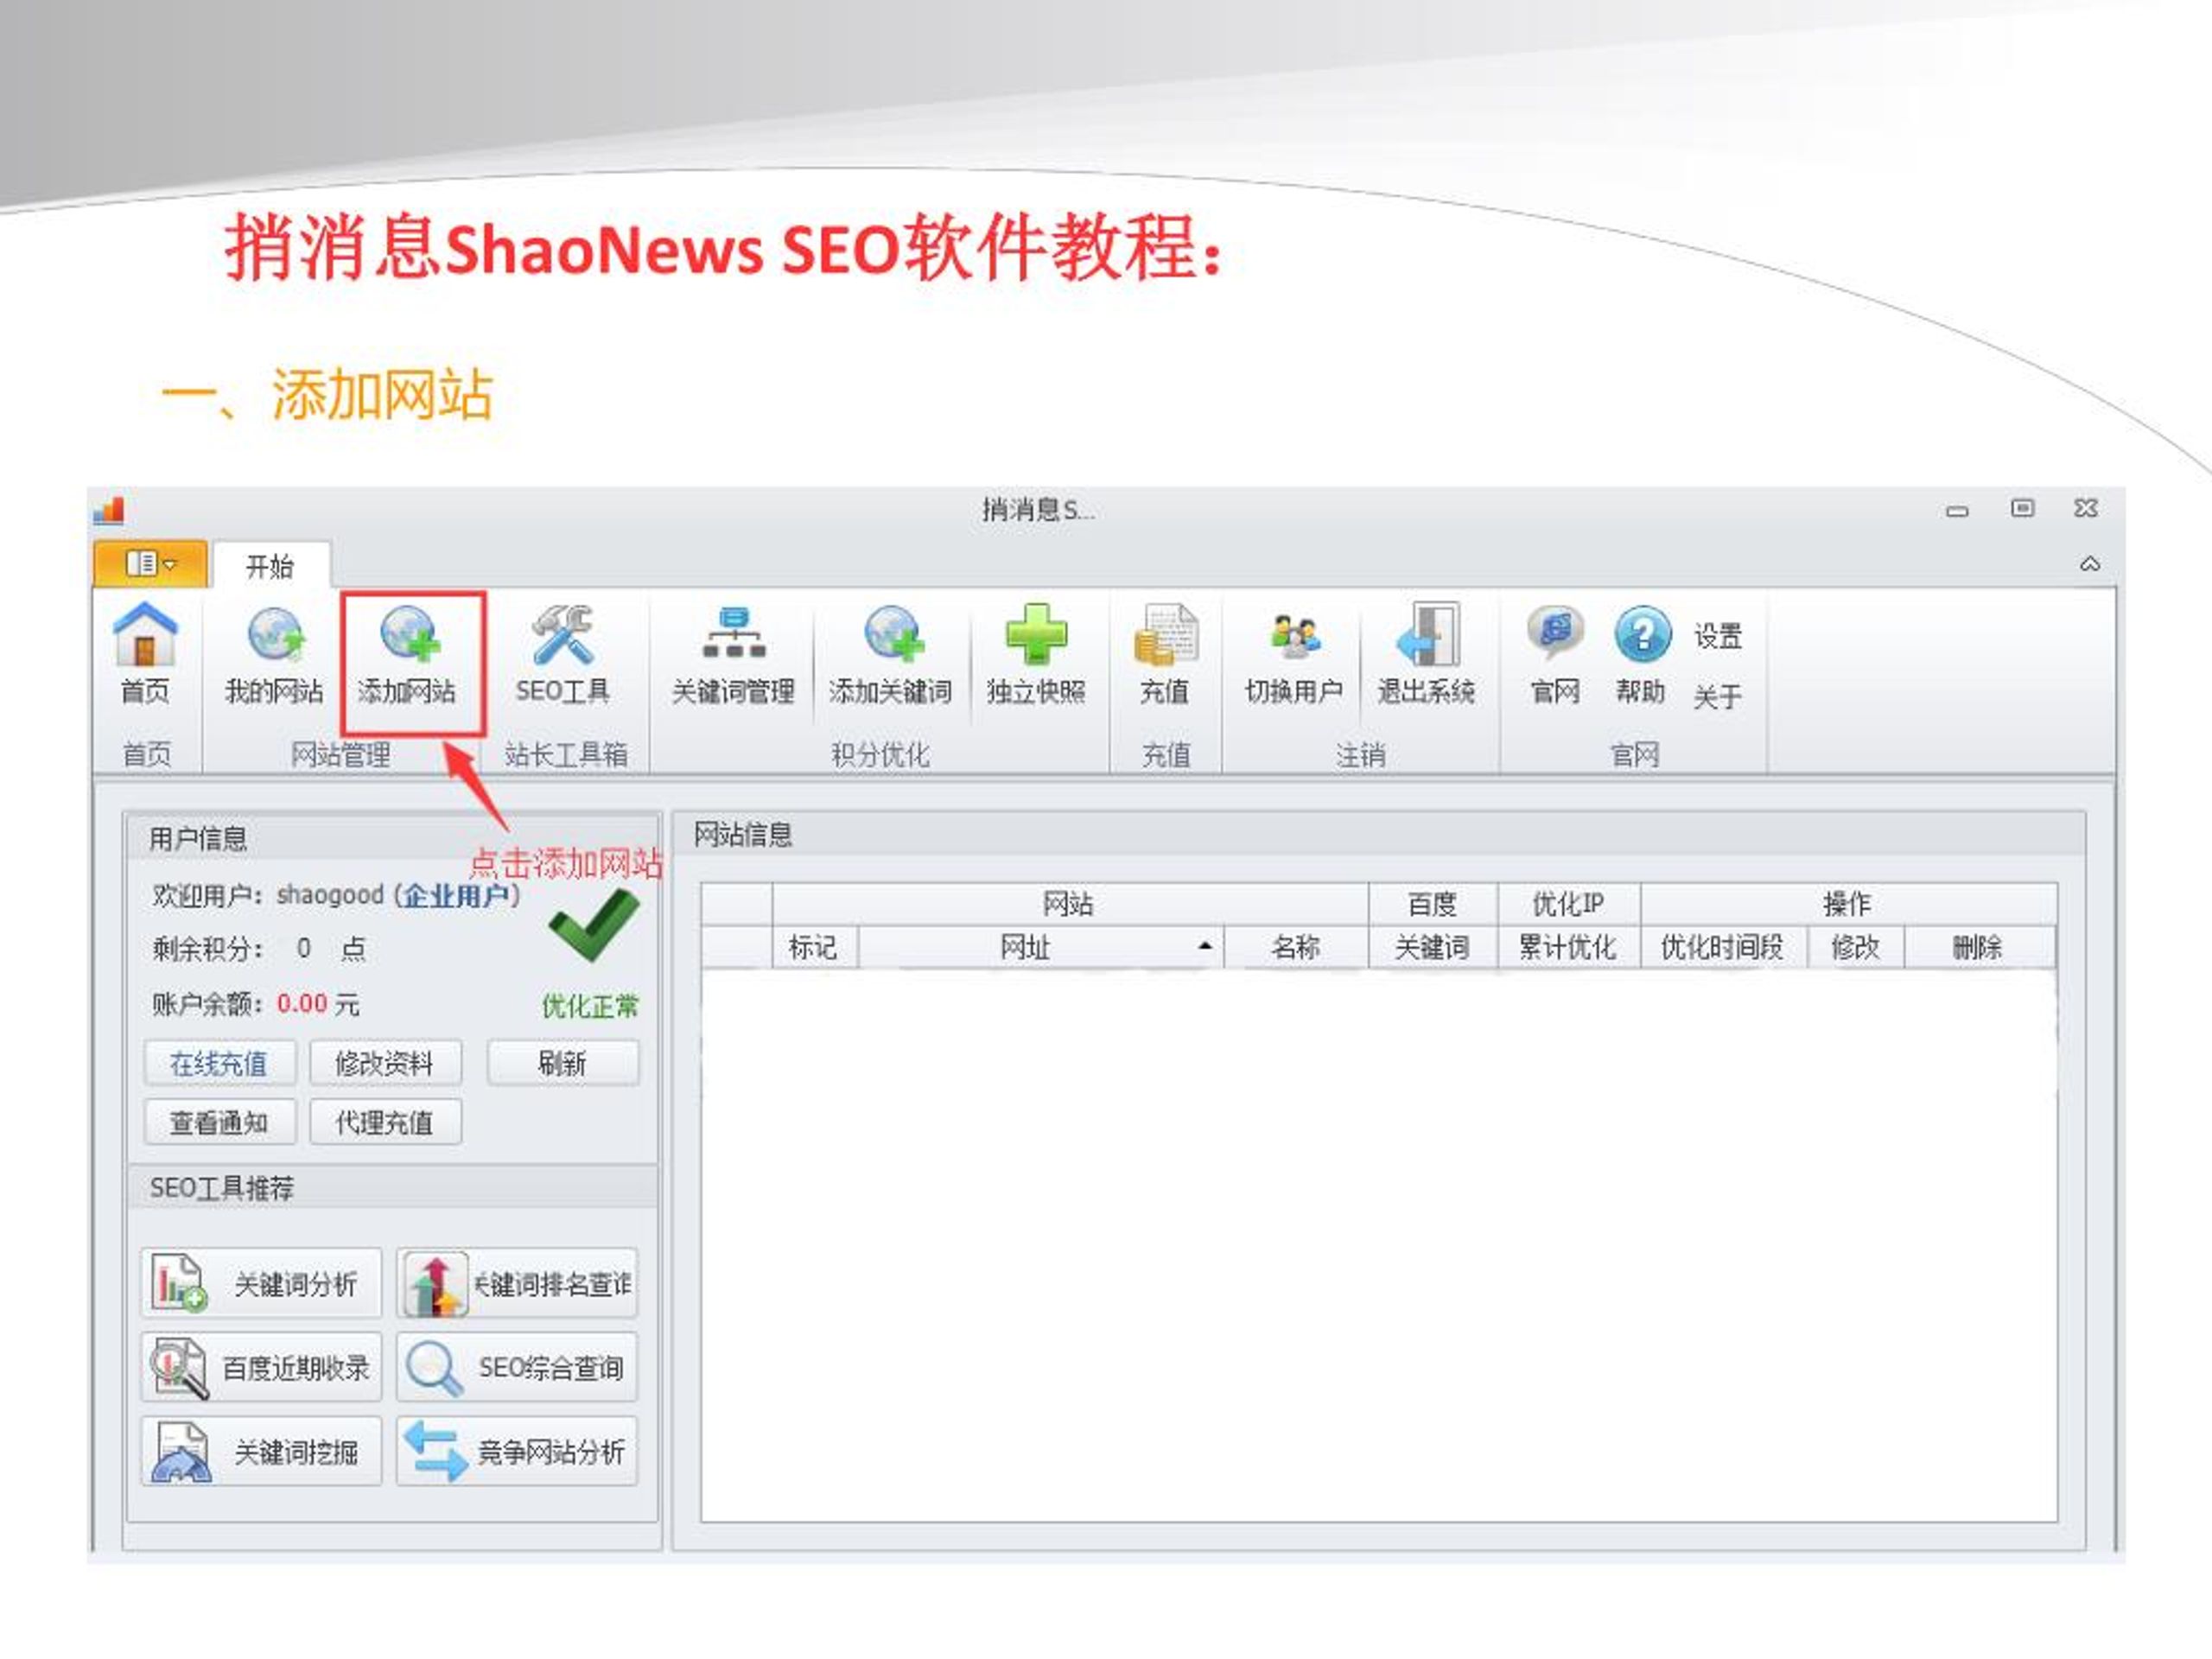Open the 关键词分析 tool
Screen dimensions: 2212x1659
[261, 1283]
